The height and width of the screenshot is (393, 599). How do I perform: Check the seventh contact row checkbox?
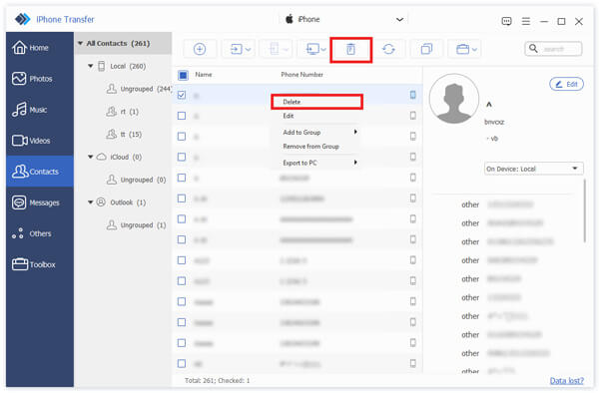pos(182,218)
